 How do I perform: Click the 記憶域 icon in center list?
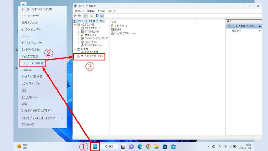point(112,29)
